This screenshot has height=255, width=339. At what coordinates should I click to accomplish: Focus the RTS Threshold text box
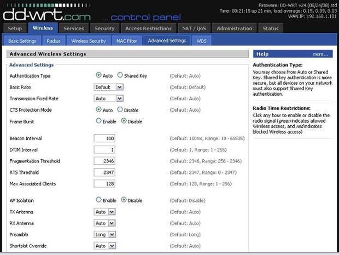[104, 172]
